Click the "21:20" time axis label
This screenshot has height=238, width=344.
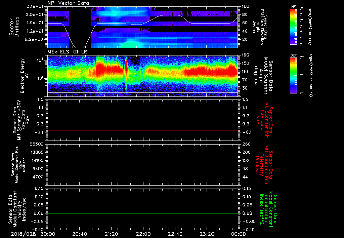[112, 234]
